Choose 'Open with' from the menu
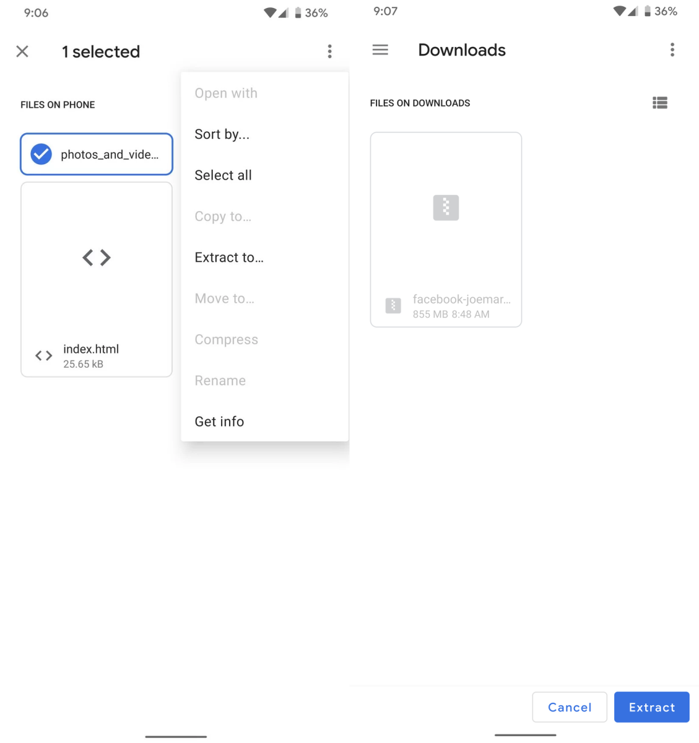The image size is (699, 743). [226, 93]
